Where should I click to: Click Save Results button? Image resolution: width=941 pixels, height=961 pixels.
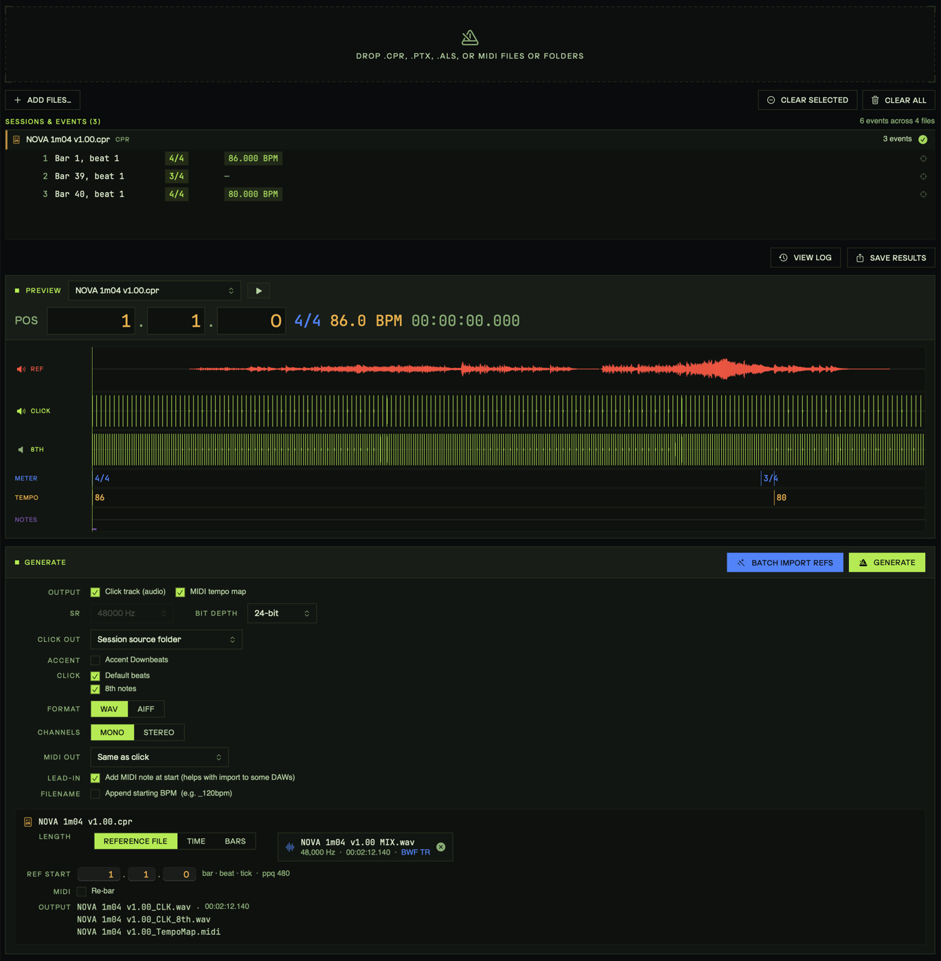(891, 258)
